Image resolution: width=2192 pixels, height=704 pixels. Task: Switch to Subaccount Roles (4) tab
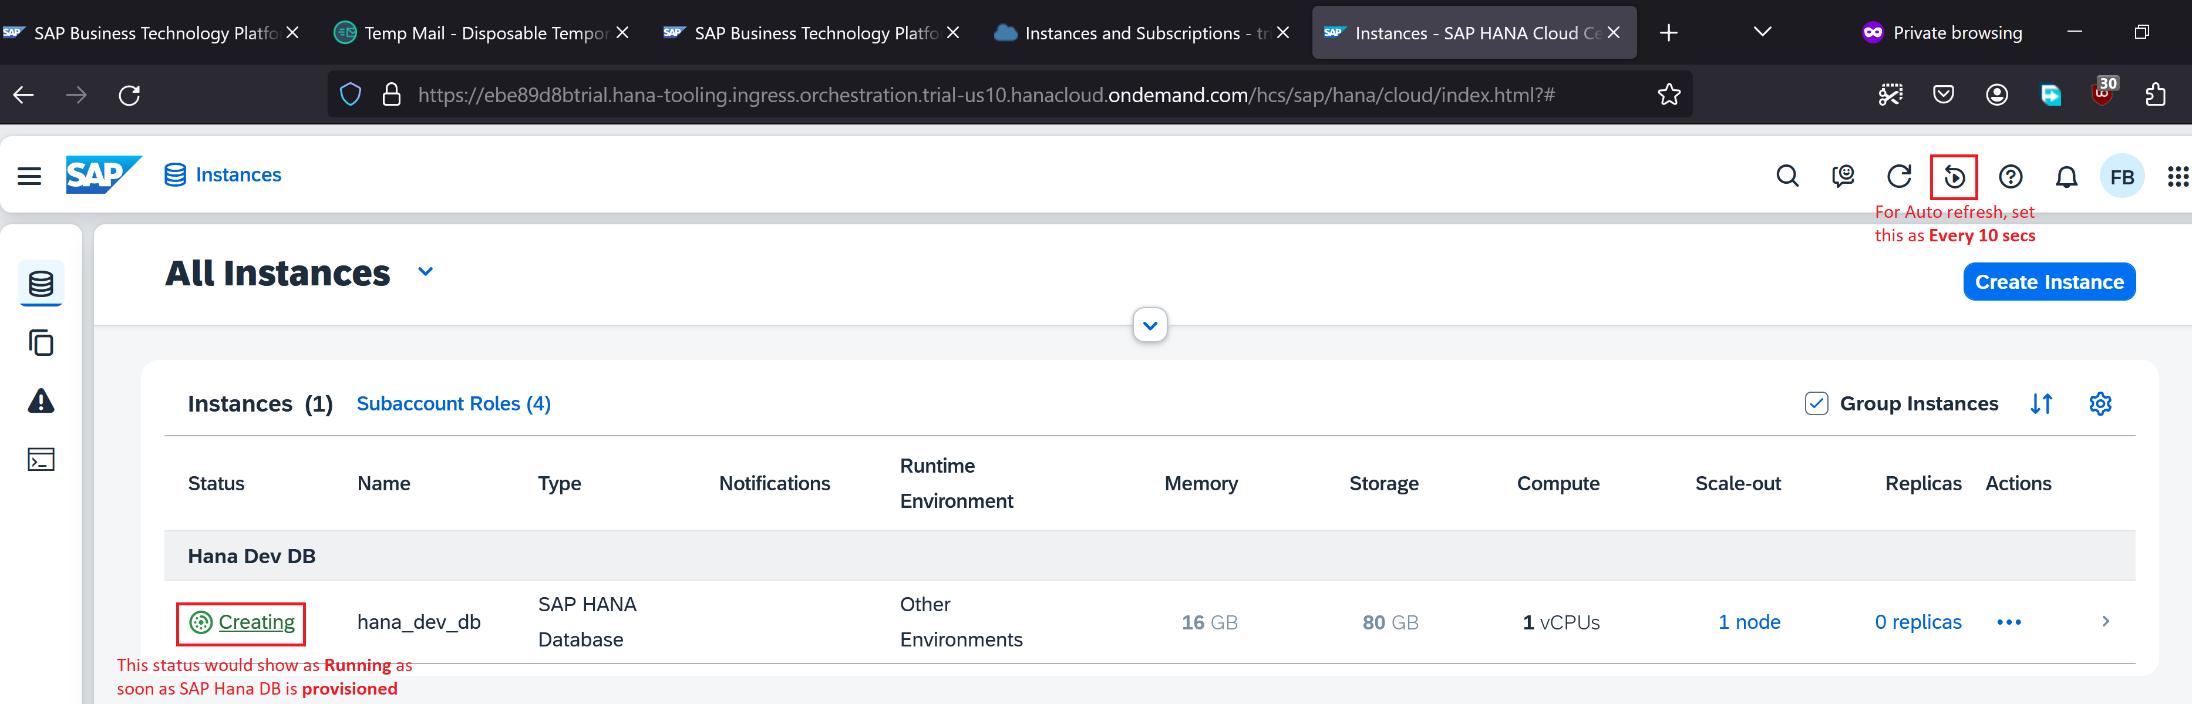point(453,403)
